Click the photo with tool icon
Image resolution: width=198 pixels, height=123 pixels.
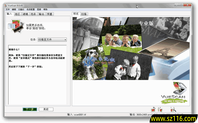click(x=173, y=109)
